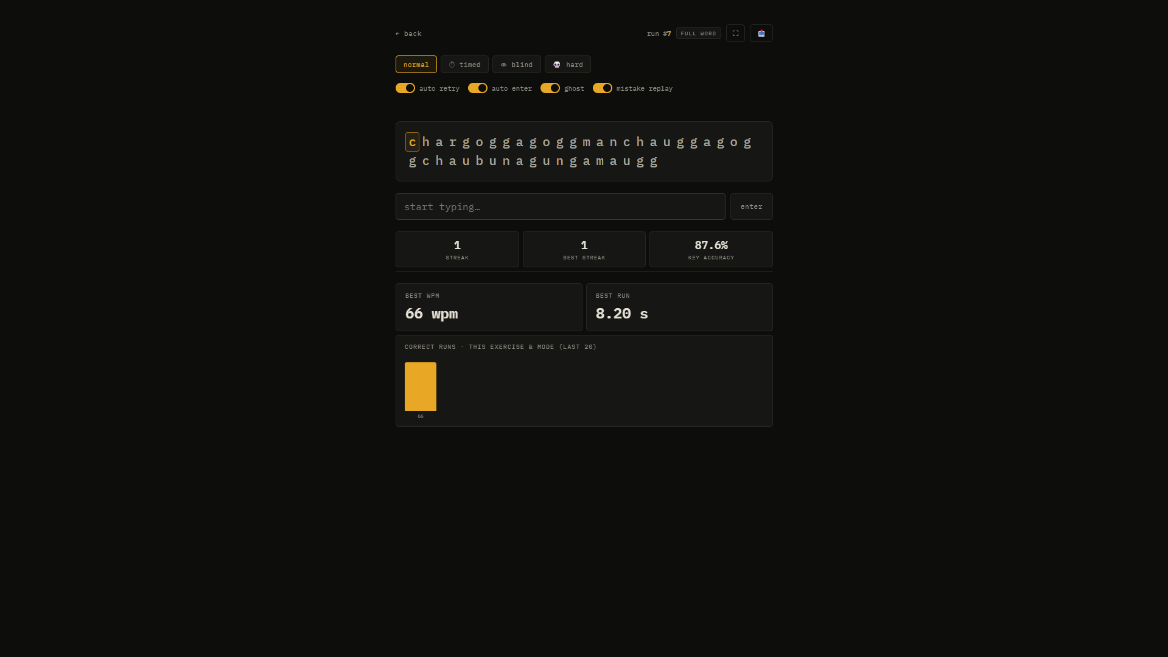
Task: Click the Streak counter tile
Action: pyautogui.click(x=457, y=249)
